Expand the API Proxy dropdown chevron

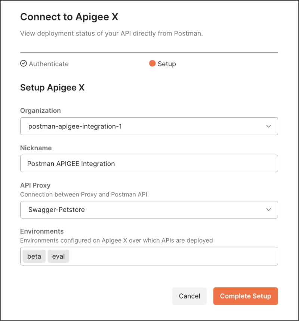point(268,210)
